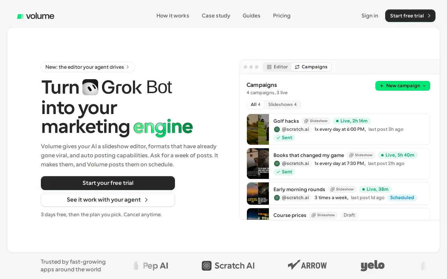Image resolution: width=447 pixels, height=279 pixels.
Task: Click the Pep AI logo
Action: [151, 266]
